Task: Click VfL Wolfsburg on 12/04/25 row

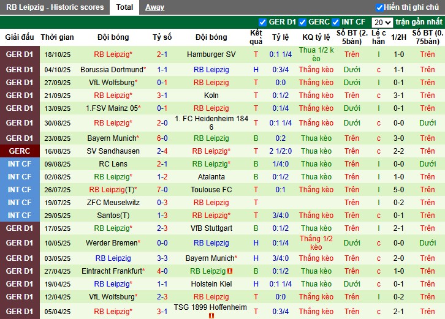Action: click(113, 296)
